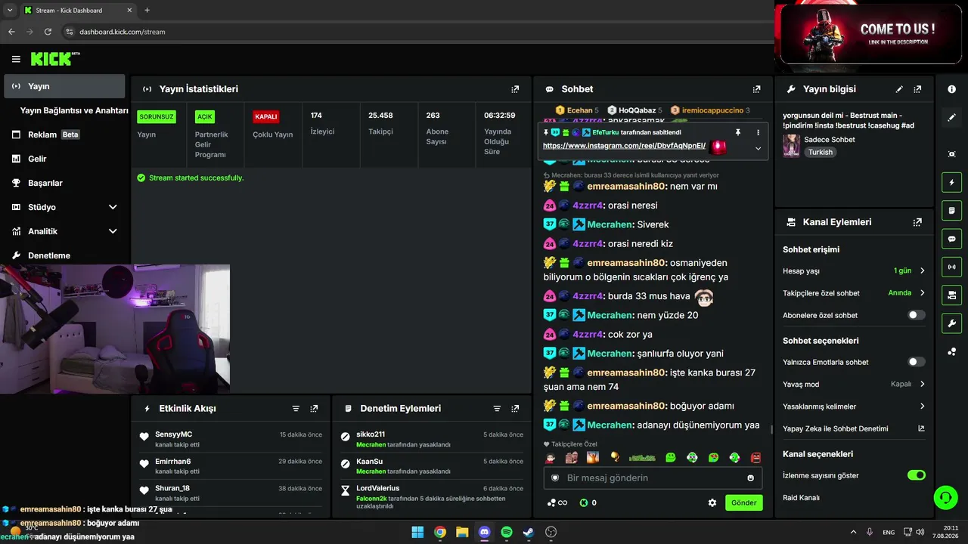The height and width of the screenshot is (544, 968).
Task: Click the Ecehan top gifter name in chat
Action: [580, 110]
